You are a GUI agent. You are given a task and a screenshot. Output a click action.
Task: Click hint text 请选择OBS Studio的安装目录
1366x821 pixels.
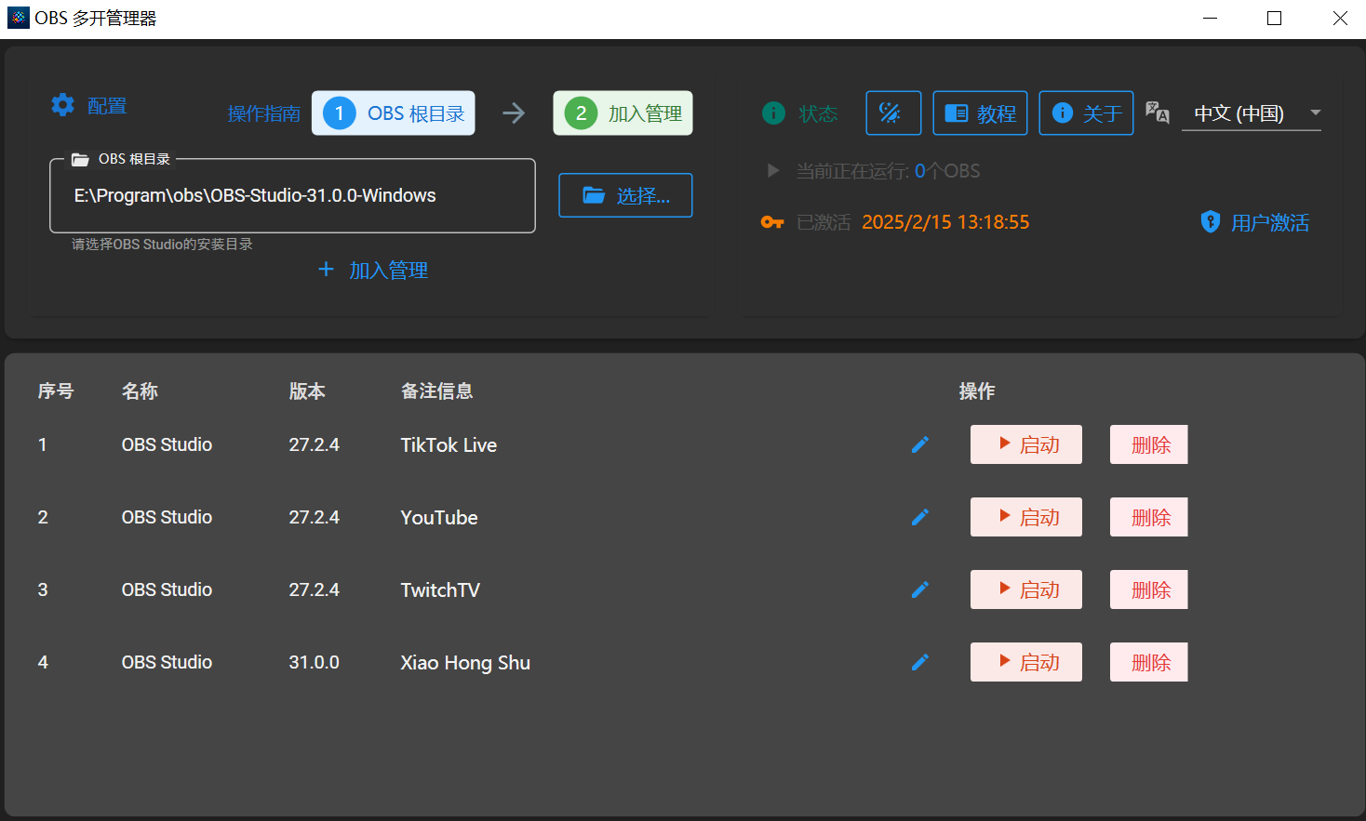tap(162, 245)
